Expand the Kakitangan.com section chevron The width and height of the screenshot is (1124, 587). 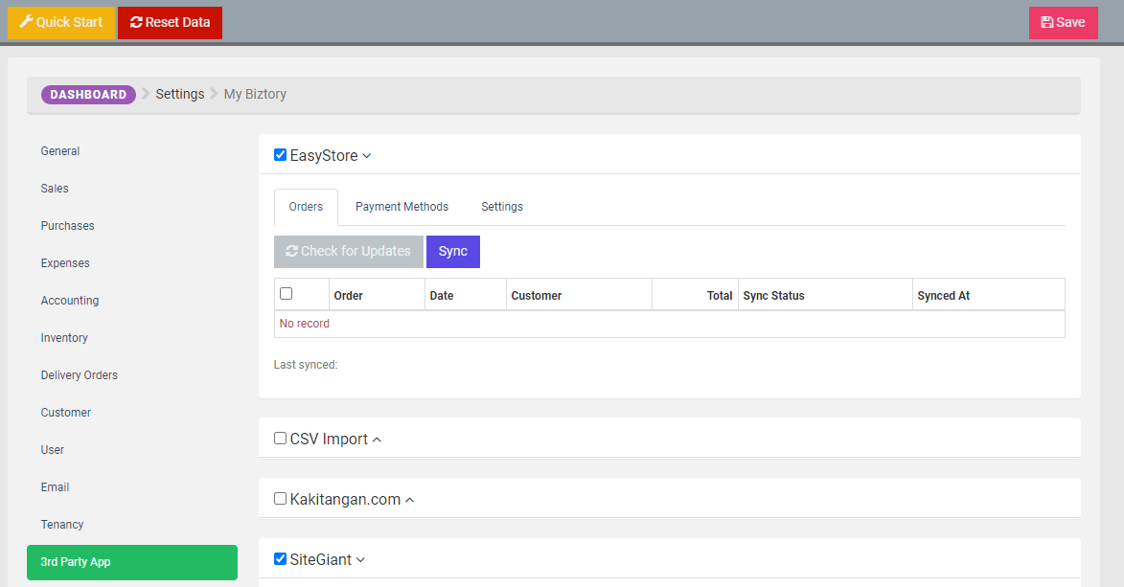(x=409, y=500)
